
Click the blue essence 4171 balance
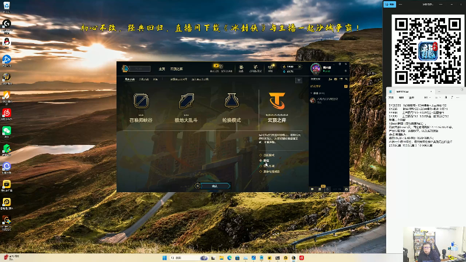288,72
